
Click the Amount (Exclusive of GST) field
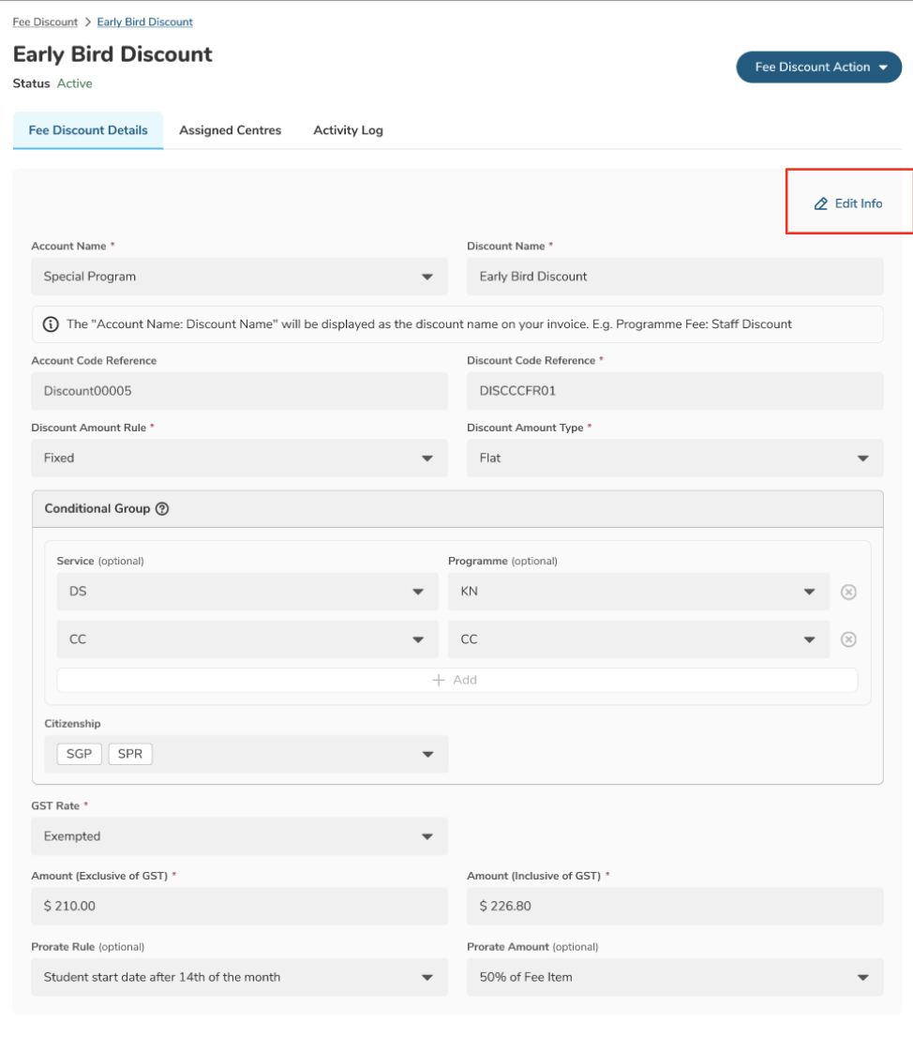pyautogui.click(x=239, y=907)
